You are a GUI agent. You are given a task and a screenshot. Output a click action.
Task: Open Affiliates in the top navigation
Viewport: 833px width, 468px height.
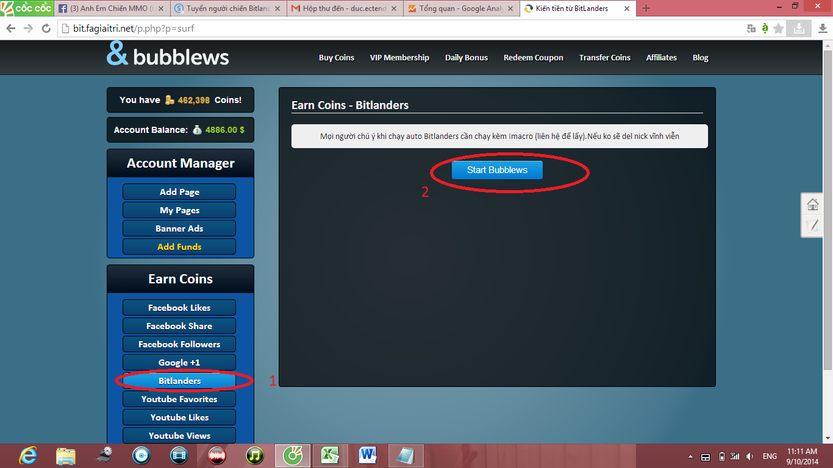(x=662, y=58)
